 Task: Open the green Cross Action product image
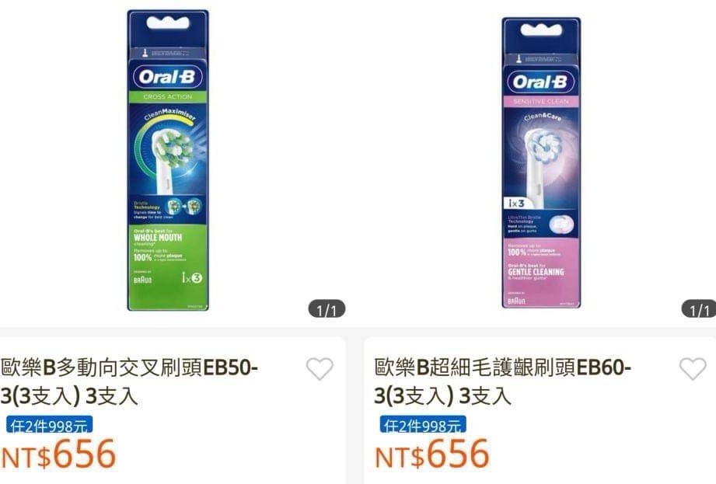pyautogui.click(x=168, y=160)
